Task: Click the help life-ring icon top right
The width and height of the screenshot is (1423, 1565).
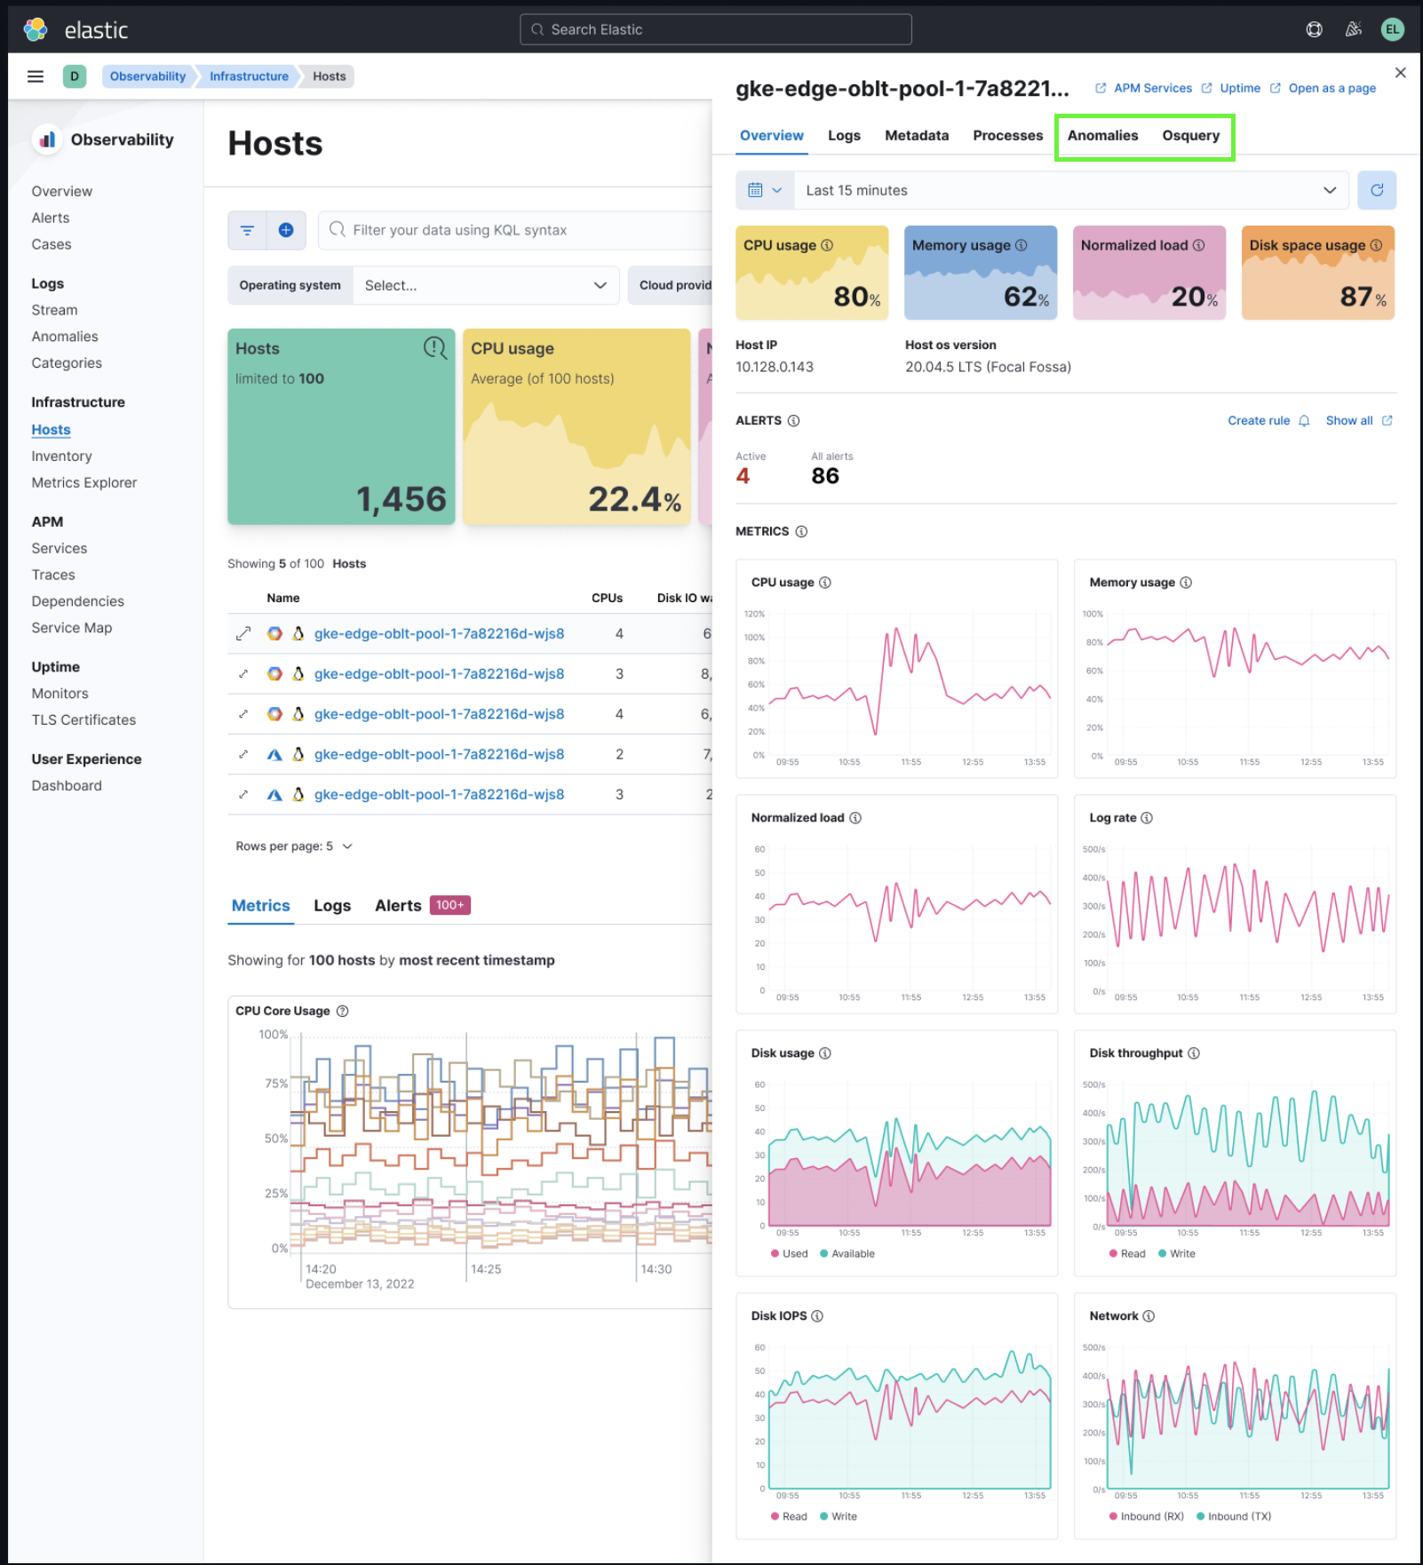Action: [1314, 28]
